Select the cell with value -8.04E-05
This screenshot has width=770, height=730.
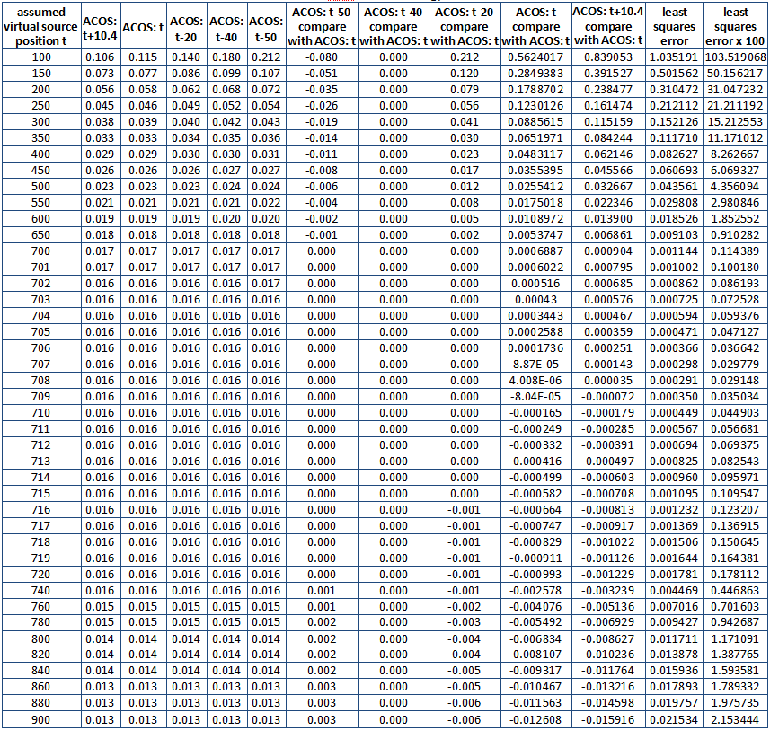pos(536,396)
